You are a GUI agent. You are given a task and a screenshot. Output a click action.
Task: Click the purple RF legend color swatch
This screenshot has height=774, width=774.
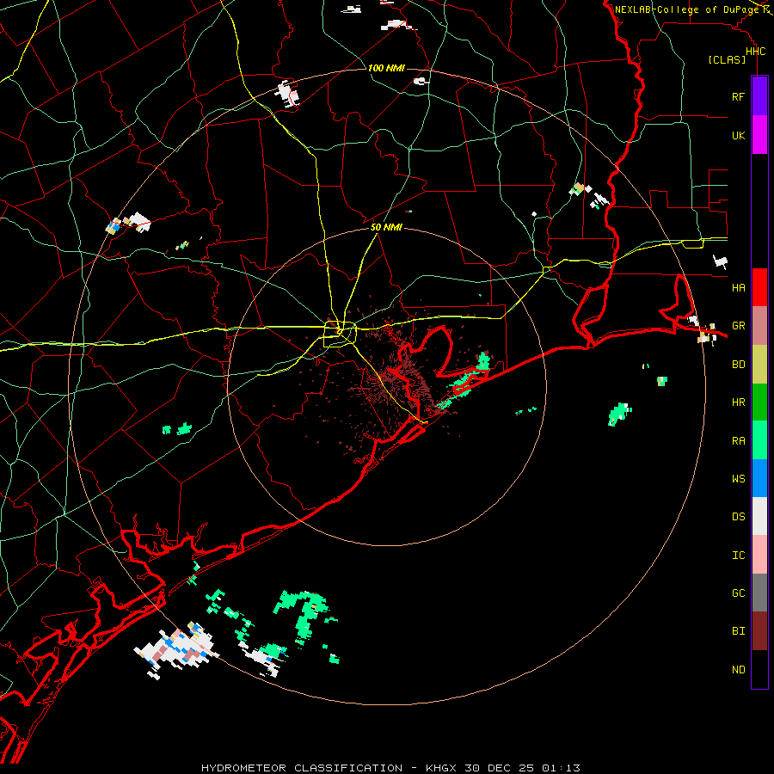[x=759, y=96]
